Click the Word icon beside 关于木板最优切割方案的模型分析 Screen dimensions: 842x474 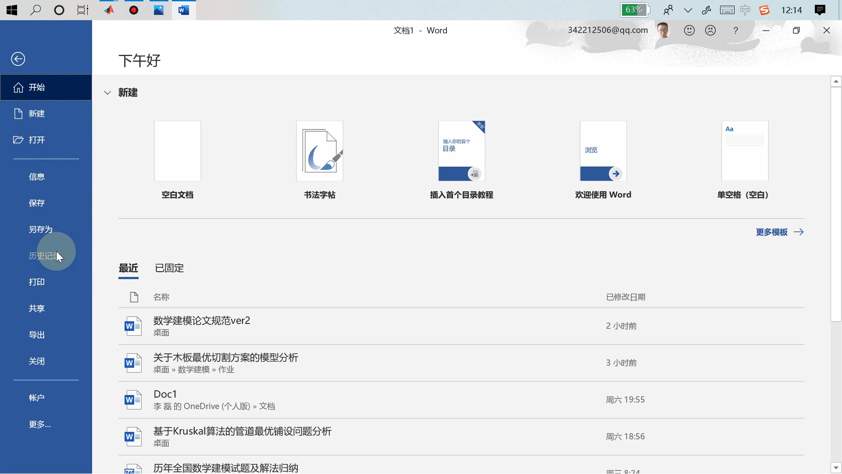[x=133, y=363]
